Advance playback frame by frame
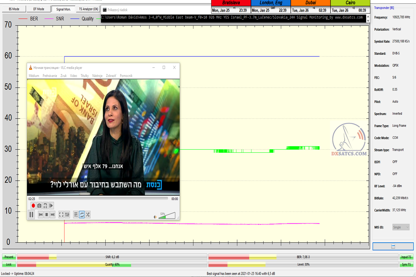 pyautogui.click(x=51, y=206)
